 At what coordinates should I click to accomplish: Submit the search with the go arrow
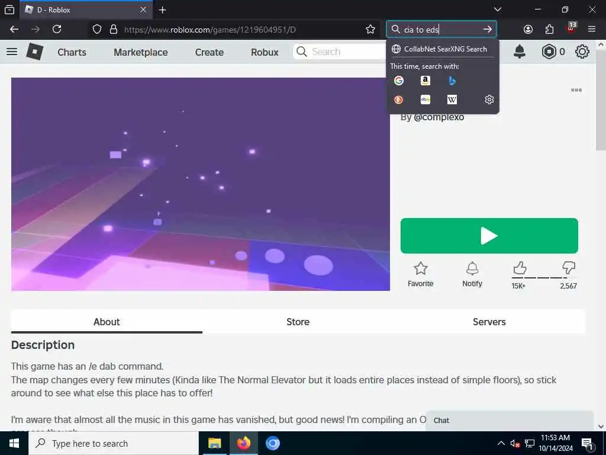point(488,30)
